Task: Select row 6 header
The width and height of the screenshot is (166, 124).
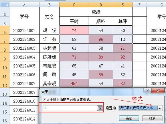Action: click(x=5, y=31)
